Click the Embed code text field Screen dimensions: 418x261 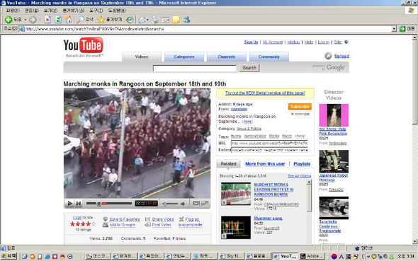pyautogui.click(x=269, y=150)
